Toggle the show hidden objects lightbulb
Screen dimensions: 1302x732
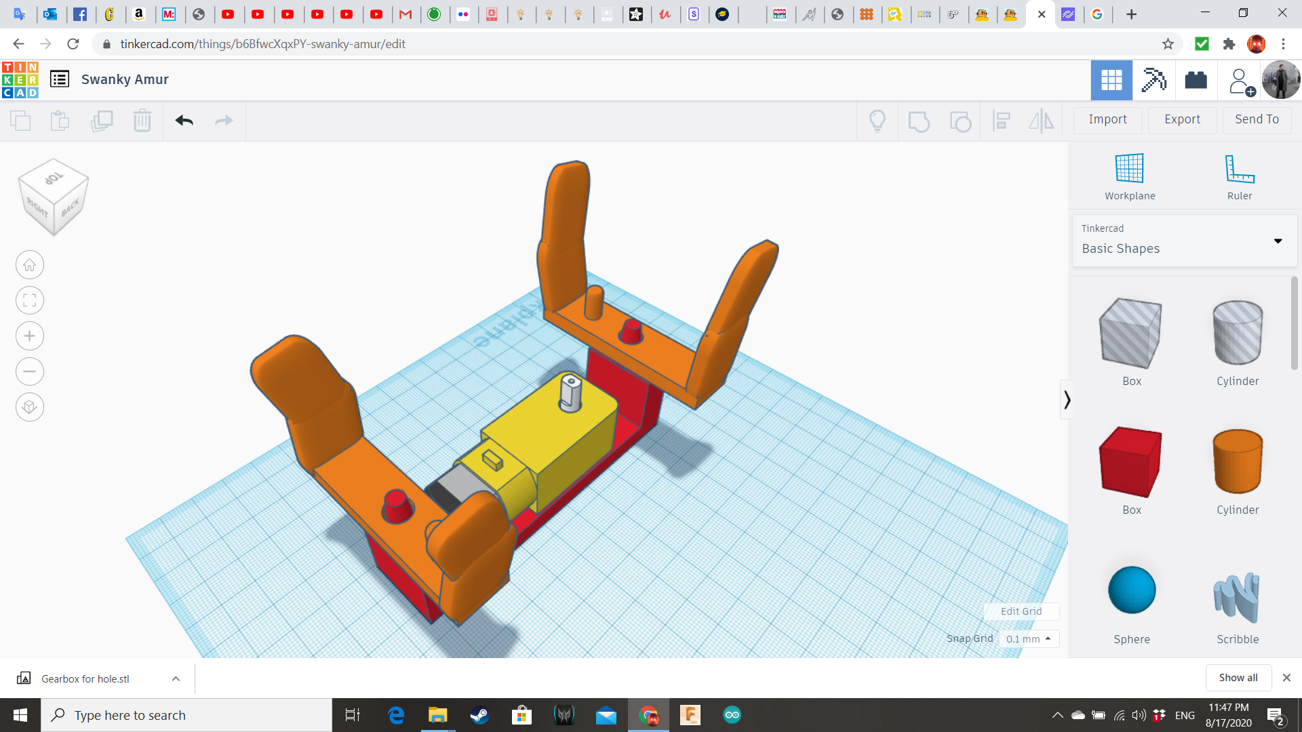point(877,121)
